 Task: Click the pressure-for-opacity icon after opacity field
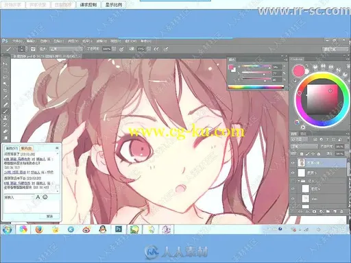pyautogui.click(x=121, y=49)
